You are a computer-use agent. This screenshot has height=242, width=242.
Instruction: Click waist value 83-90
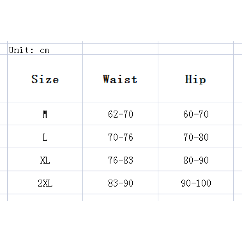click(x=120, y=182)
